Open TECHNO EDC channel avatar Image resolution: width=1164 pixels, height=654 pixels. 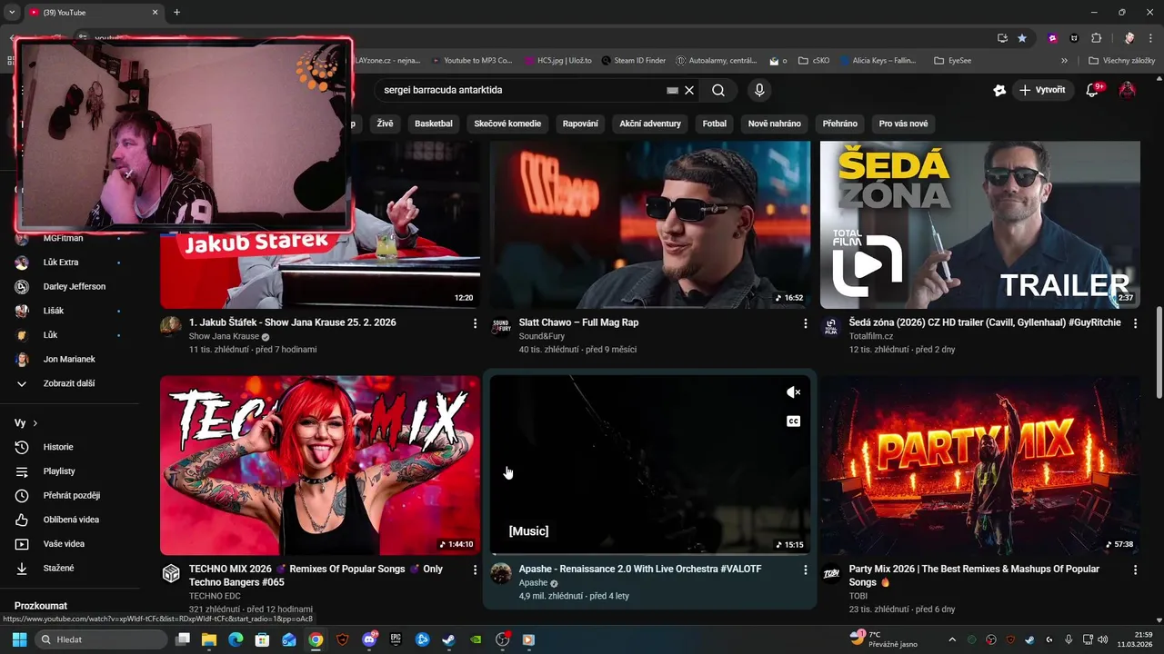171,573
